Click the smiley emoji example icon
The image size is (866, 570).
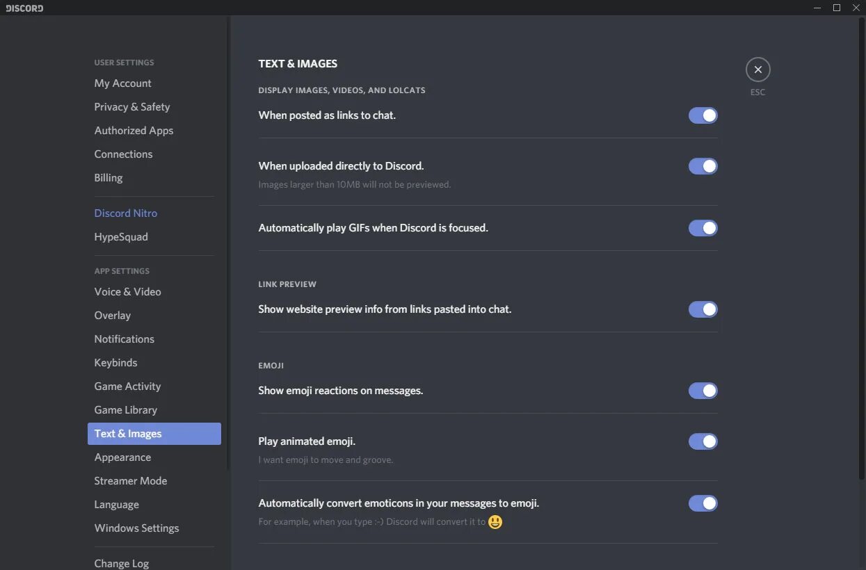click(x=495, y=522)
